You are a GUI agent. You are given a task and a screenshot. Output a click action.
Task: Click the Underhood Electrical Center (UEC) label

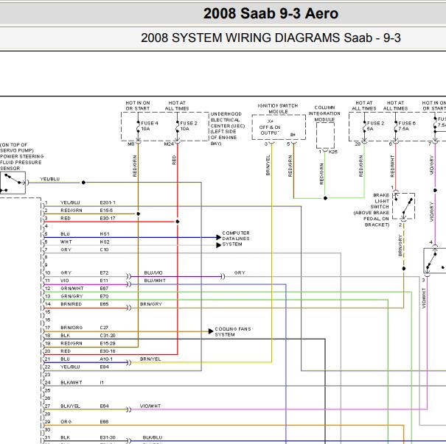pyautogui.click(x=228, y=129)
